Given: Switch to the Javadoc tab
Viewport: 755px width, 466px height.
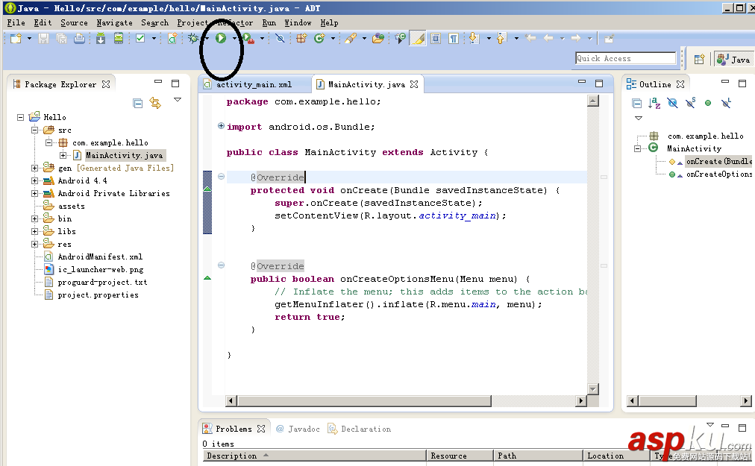Looking at the screenshot, I should click(x=298, y=429).
